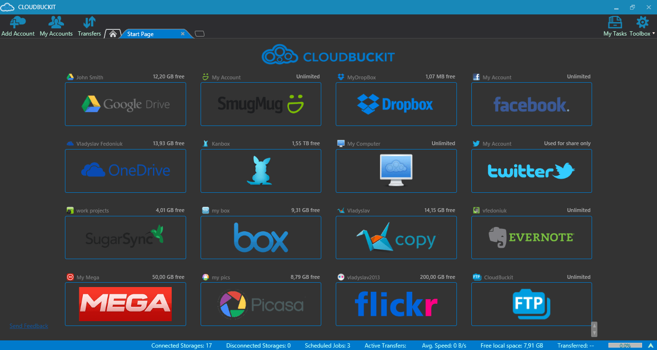Screen dimensions: 657x350
Task: Click the small OneDrive icon by Vladyslav Fedoniuk
Action: [x=70, y=143]
